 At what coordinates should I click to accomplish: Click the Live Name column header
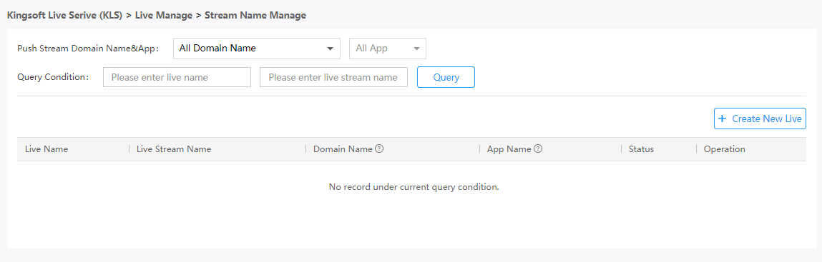(47, 149)
